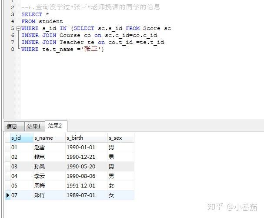This screenshot has height=218, width=264.
Task: Click the s_id column header
Action: point(22,138)
